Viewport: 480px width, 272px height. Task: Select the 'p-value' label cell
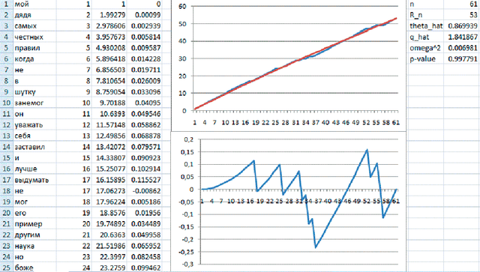(x=426, y=58)
